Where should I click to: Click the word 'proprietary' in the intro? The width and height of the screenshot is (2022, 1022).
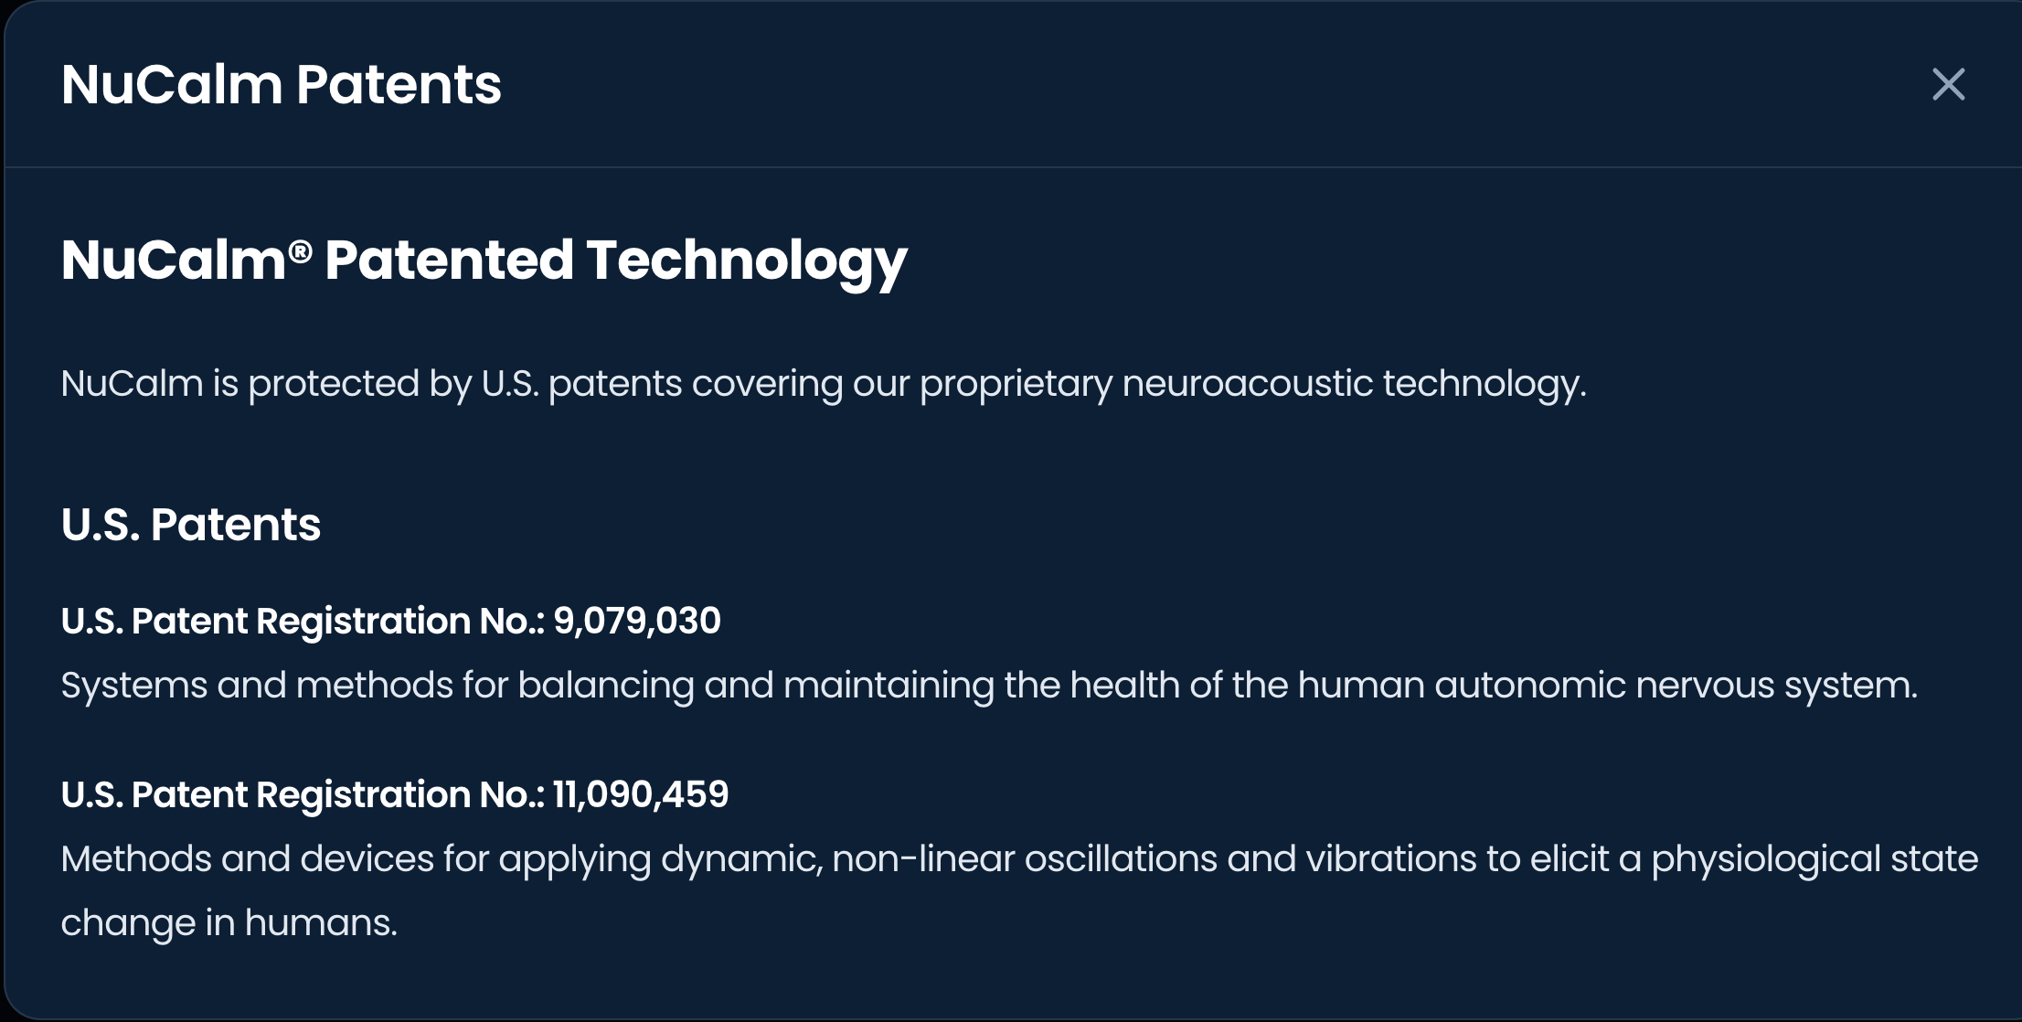1016,384
